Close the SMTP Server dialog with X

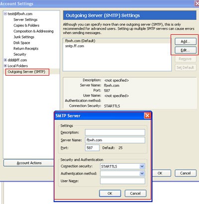click(147, 115)
